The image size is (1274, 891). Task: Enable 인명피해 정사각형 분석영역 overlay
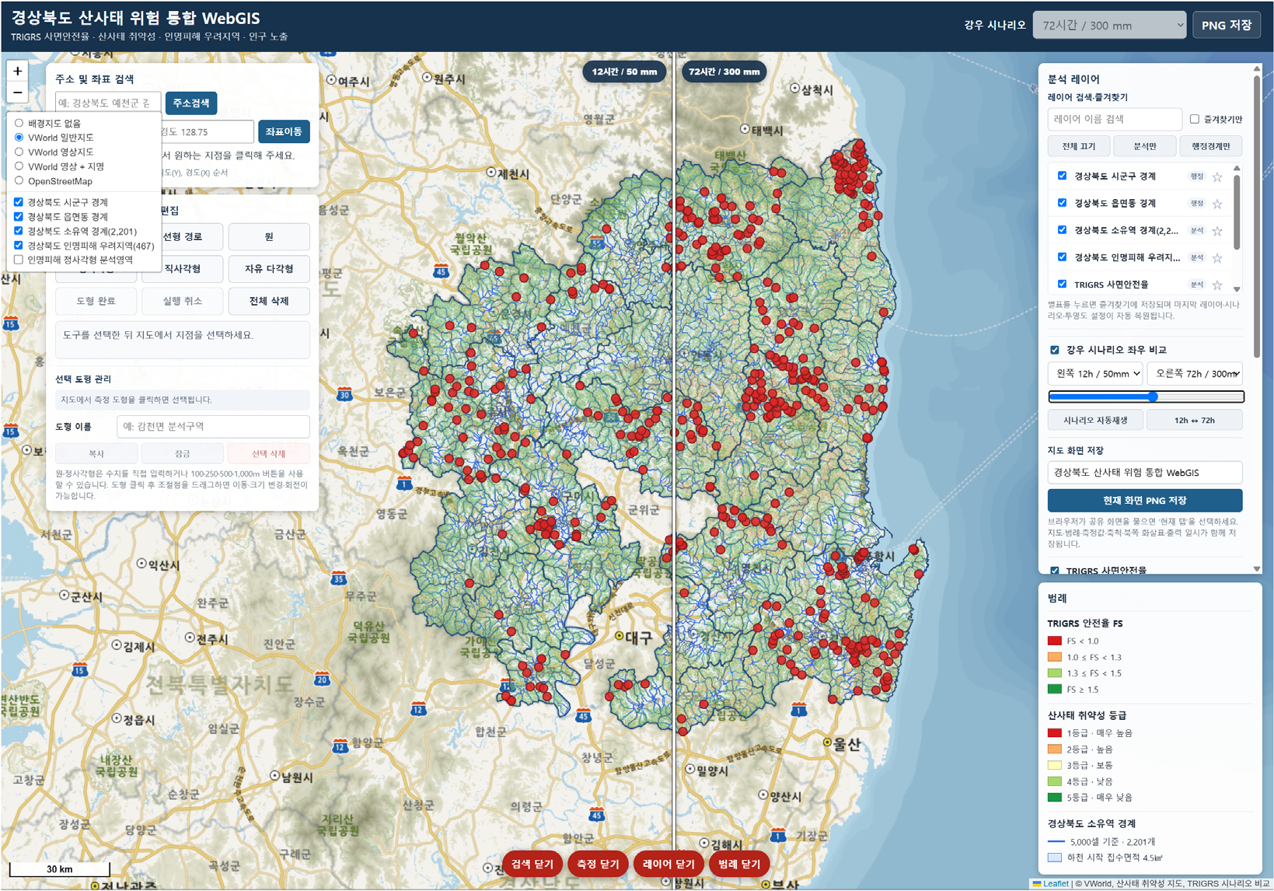[x=19, y=260]
